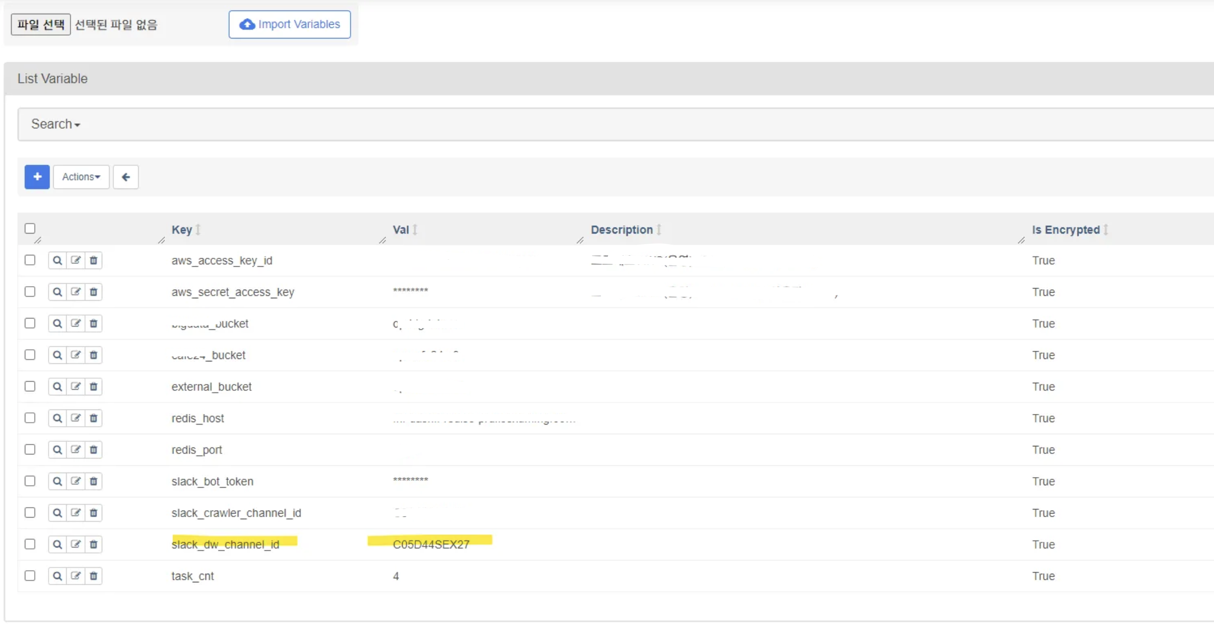Delete the slack_dw_channel_id variable
Screen dimensions: 1214x644
[x=94, y=544]
